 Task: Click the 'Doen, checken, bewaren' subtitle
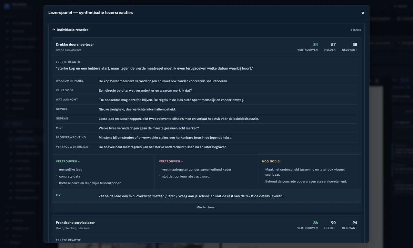point(73,228)
